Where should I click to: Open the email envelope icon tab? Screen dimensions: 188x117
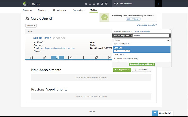click(70, 58)
